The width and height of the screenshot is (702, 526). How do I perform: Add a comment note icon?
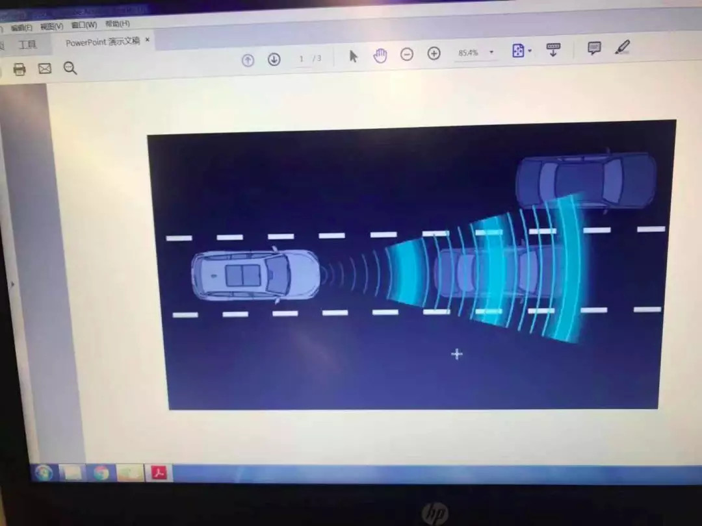point(594,48)
